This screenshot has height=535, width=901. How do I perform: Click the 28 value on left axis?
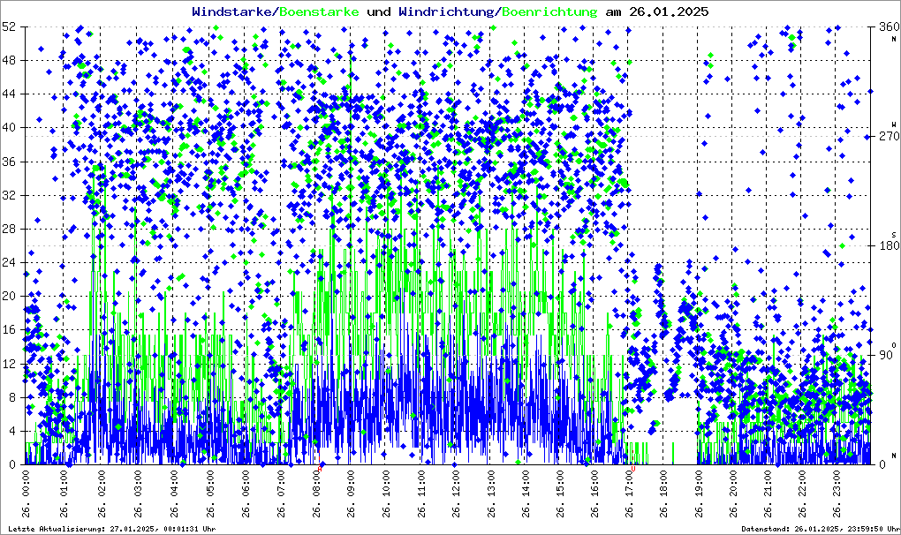[10, 229]
